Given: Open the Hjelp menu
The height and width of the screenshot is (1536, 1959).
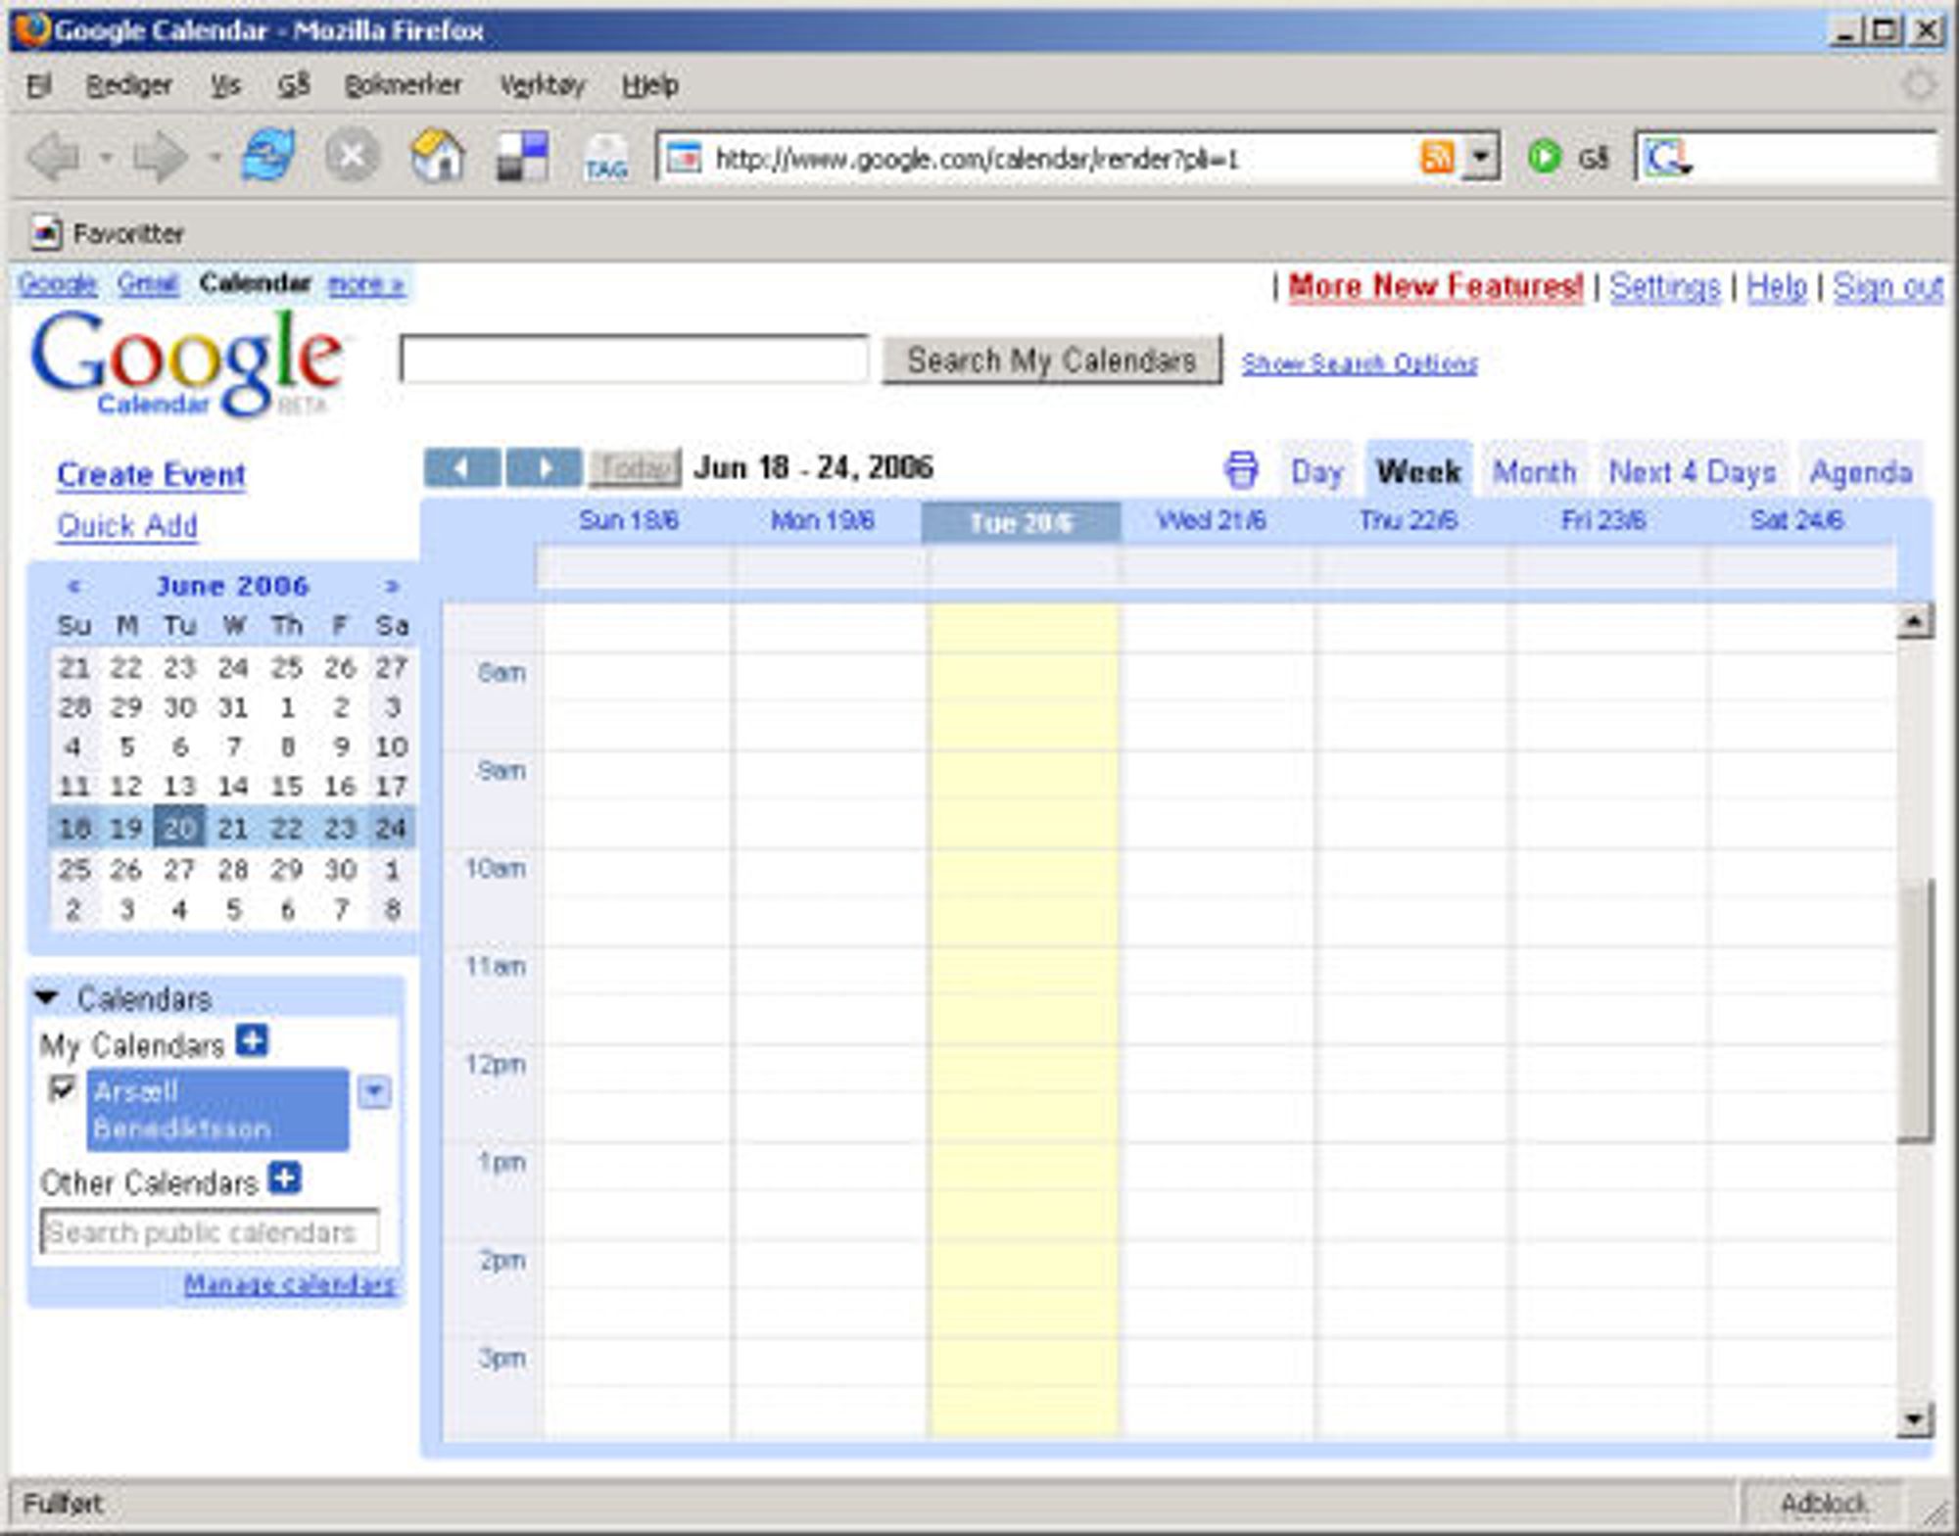Looking at the screenshot, I should point(650,85).
